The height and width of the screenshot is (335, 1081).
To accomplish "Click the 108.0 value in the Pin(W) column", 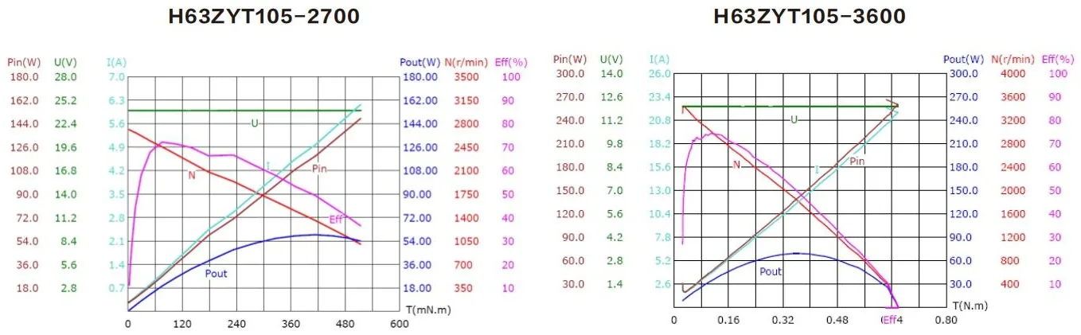I will pyautogui.click(x=23, y=171).
